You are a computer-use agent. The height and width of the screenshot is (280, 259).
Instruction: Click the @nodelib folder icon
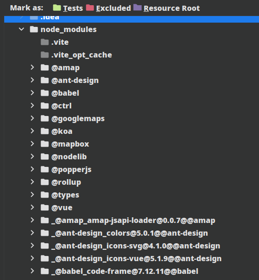(x=45, y=156)
